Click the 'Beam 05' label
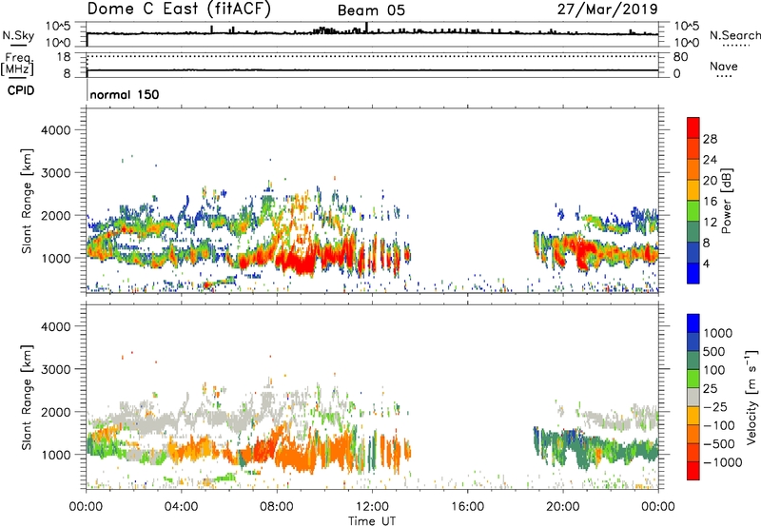The image size is (761, 527). (x=371, y=10)
